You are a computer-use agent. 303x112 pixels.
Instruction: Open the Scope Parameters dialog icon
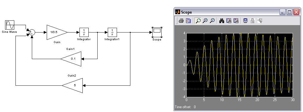(x=188, y=21)
